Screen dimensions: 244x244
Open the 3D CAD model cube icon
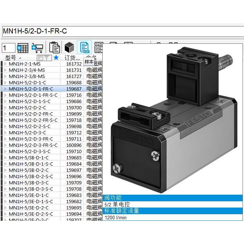pyautogui.click(x=69, y=47)
